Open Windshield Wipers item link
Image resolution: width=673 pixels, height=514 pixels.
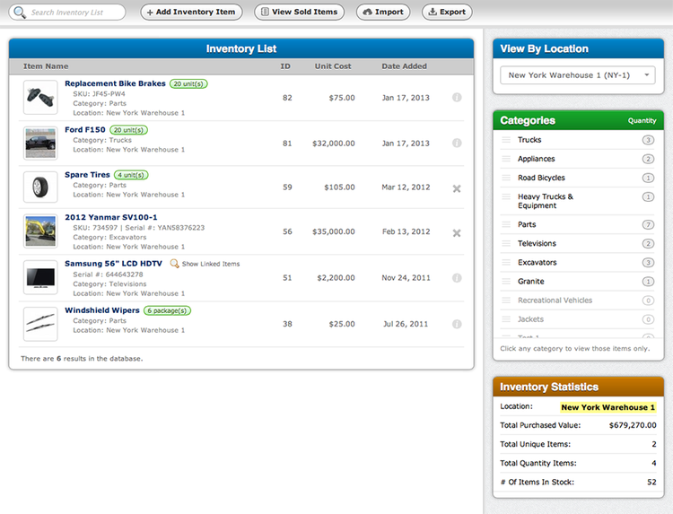pyautogui.click(x=102, y=310)
